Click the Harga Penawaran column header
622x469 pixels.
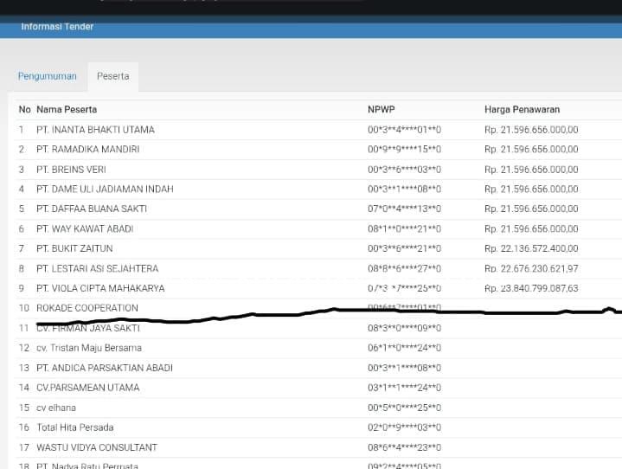tap(522, 110)
